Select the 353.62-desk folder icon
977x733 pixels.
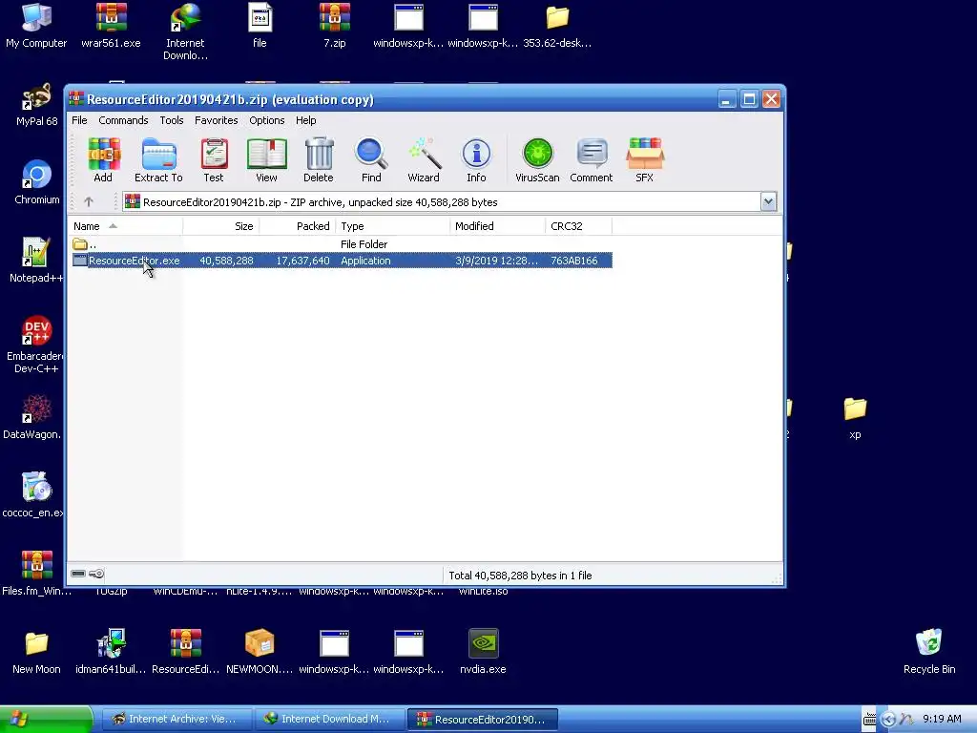[x=557, y=26]
